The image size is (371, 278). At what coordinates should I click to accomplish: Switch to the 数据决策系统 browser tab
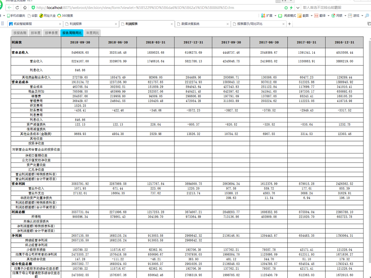(x=203, y=24)
